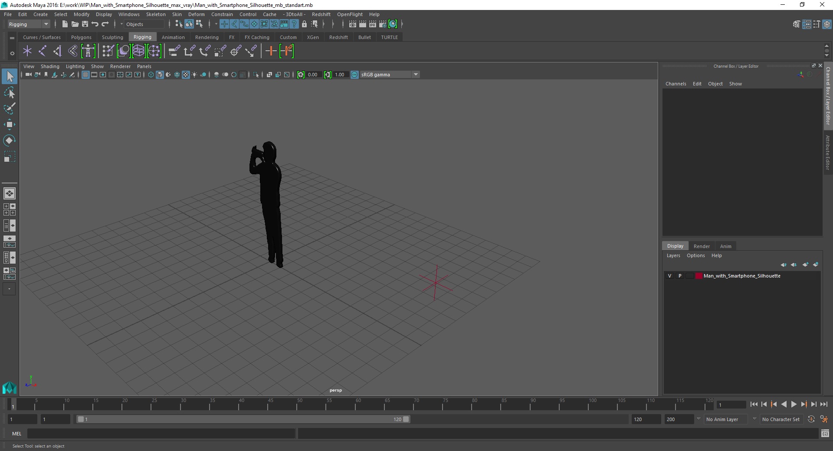Create a new scene from status line
833x451 pixels.
pyautogui.click(x=65, y=24)
